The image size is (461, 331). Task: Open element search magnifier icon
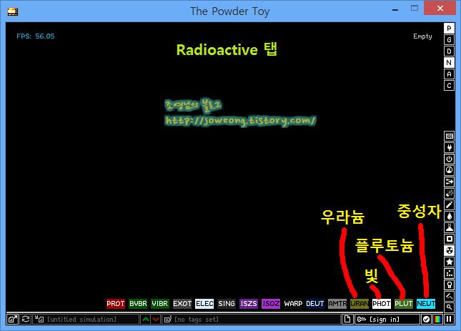click(x=450, y=307)
